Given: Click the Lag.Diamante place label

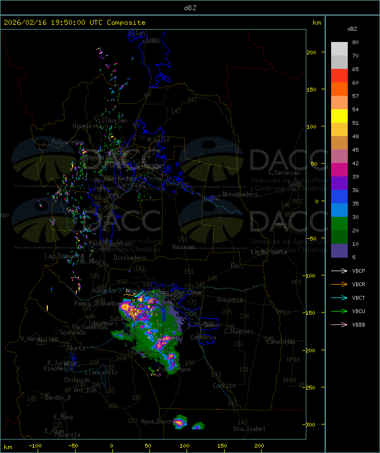Looking at the screenshot, I should [64, 256].
